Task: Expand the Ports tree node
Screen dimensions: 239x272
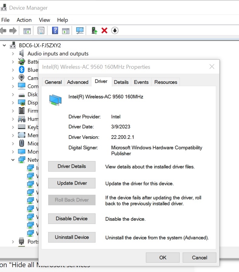Action: coord(13,242)
